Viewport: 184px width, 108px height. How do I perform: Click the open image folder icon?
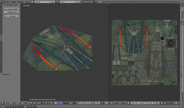153,103
